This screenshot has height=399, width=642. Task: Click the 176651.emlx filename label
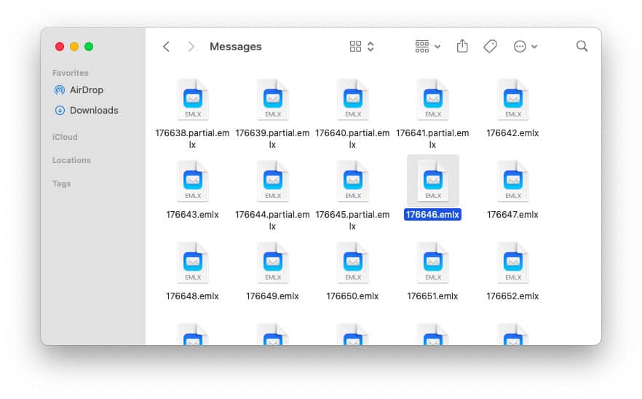(432, 296)
